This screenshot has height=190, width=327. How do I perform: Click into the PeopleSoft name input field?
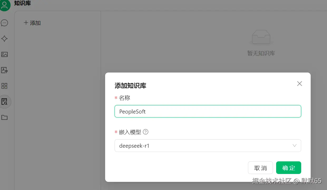208,111
